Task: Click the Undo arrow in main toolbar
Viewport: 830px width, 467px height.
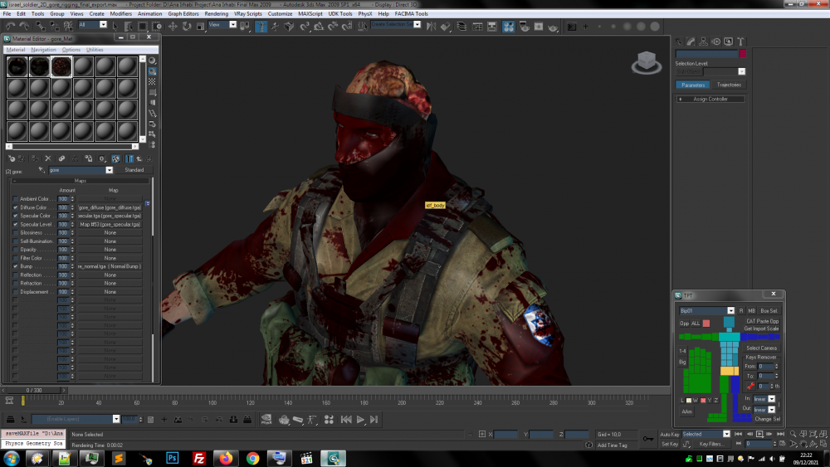Action: (9, 26)
